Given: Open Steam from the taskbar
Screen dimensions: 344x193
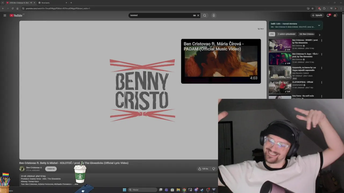Looking at the screenshot, I should [202, 190].
